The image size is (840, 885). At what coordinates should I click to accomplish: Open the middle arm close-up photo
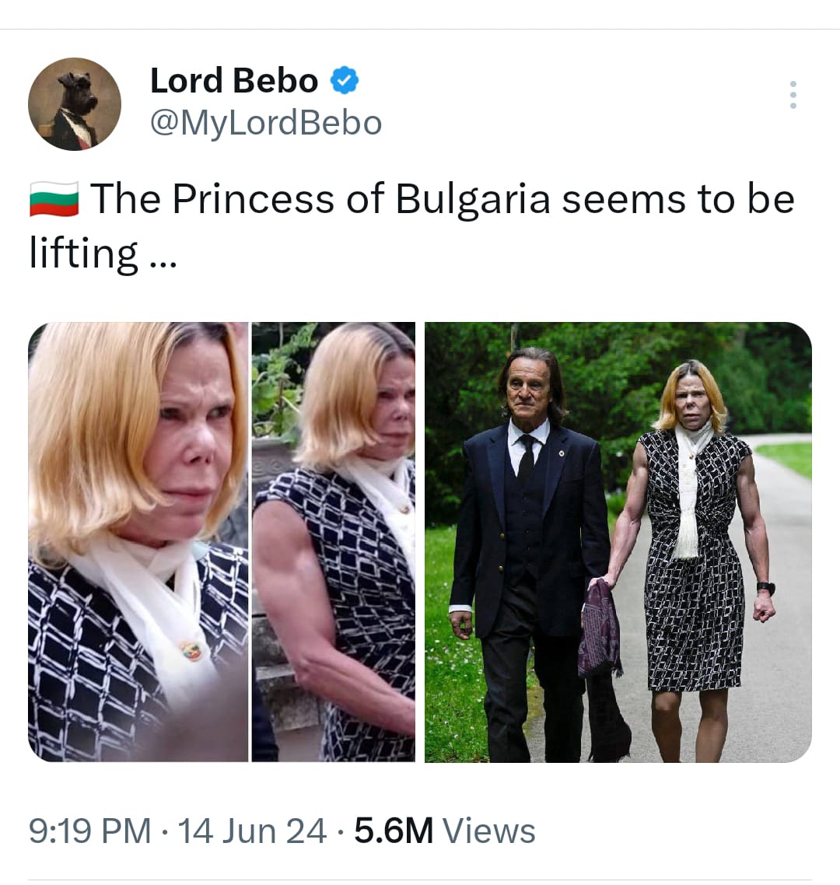point(334,541)
